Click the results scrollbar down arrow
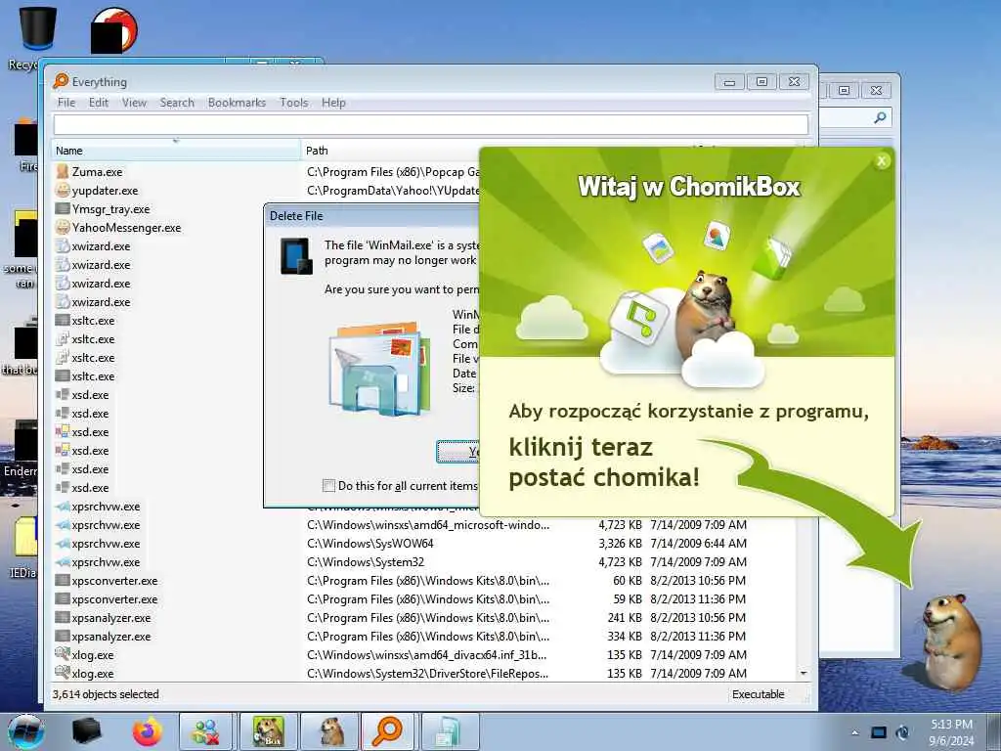The width and height of the screenshot is (1001, 751). [x=804, y=673]
